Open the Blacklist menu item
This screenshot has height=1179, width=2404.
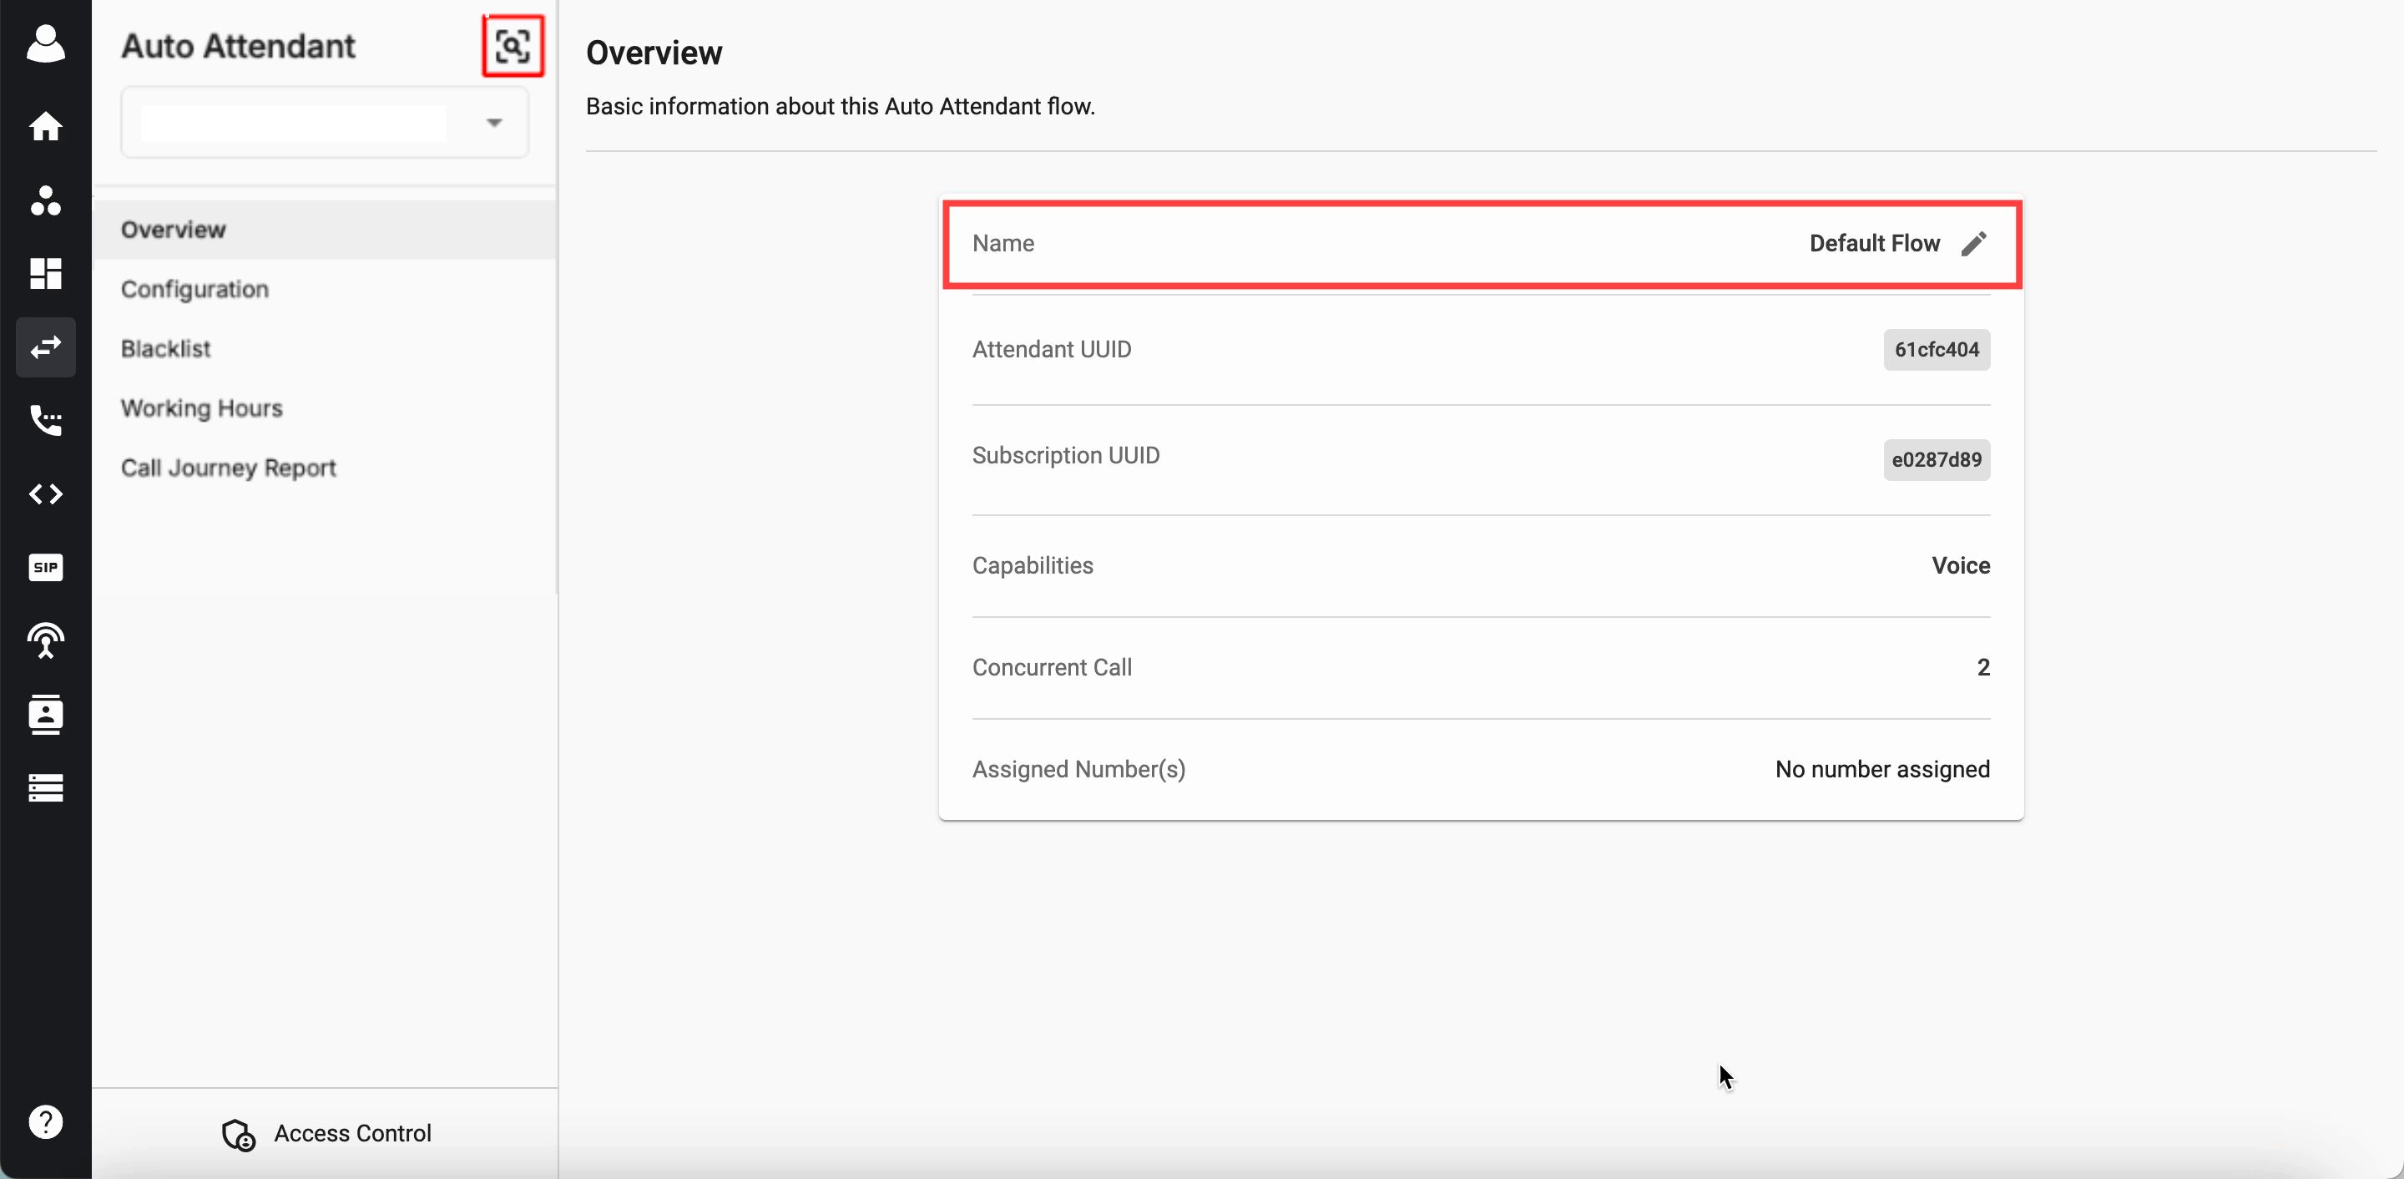coord(325,348)
